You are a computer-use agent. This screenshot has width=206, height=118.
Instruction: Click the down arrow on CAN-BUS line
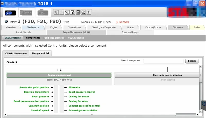(61, 70)
